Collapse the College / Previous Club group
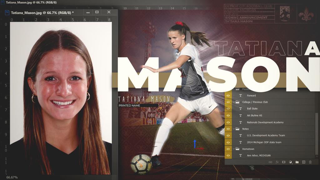 click(x=234, y=102)
